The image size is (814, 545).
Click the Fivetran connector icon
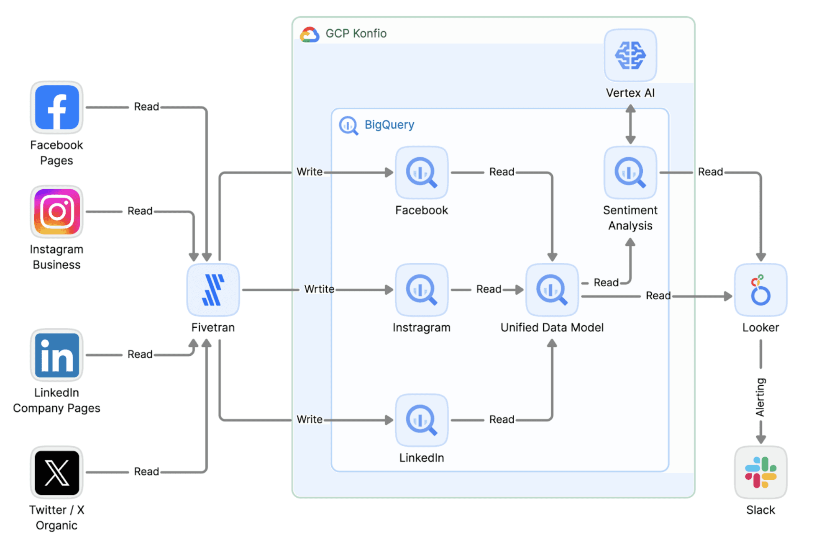pyautogui.click(x=213, y=290)
